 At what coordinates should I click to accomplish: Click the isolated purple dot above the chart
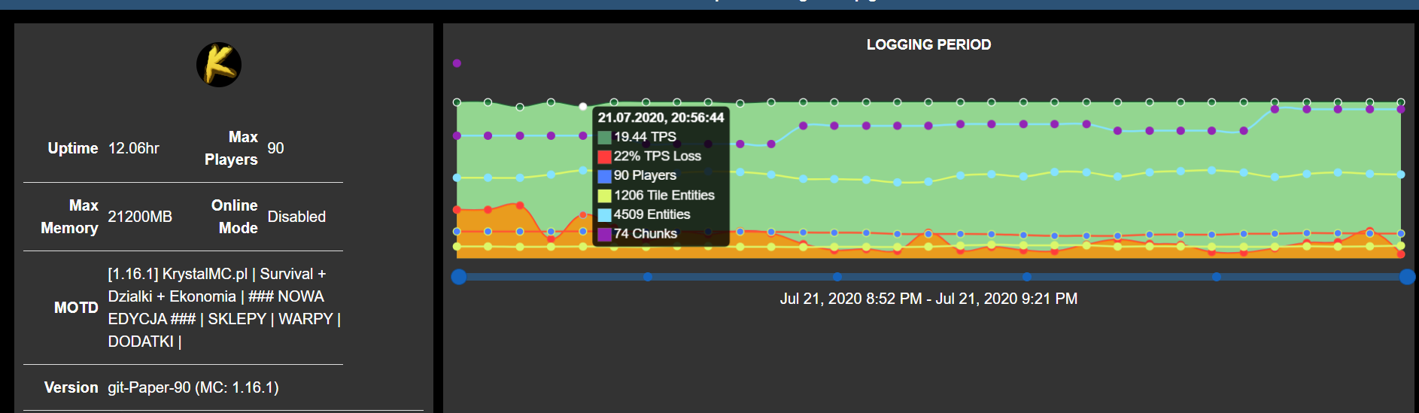click(x=457, y=63)
